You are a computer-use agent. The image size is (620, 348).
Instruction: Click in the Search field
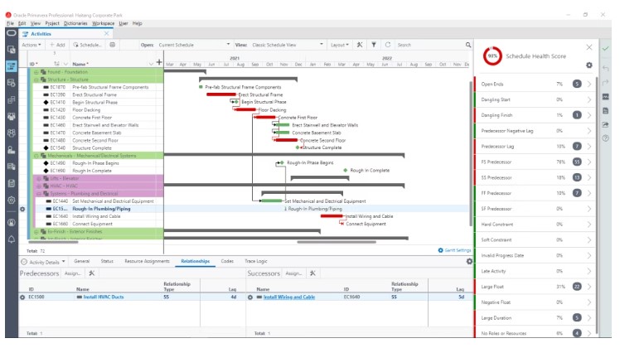coord(429,45)
